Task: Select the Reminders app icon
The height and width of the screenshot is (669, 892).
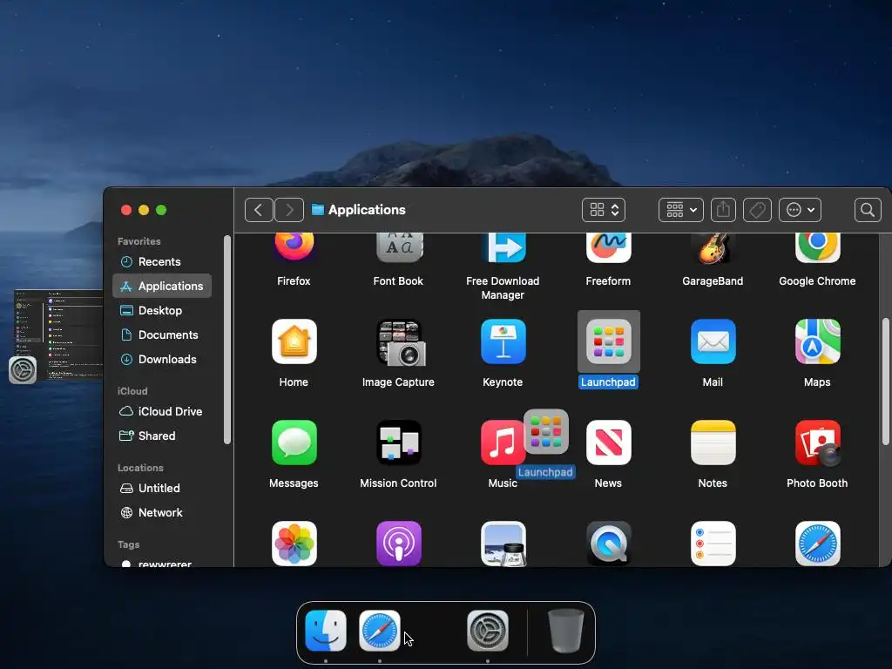Action: [x=713, y=544]
